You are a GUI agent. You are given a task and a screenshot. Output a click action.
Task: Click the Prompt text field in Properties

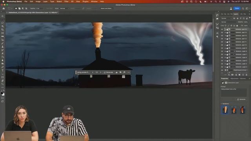[x=234, y=92]
